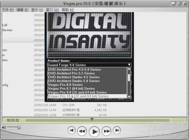Screen dimensions: 189x140
Task: Click the rewind button
Action: coord(82,131)
